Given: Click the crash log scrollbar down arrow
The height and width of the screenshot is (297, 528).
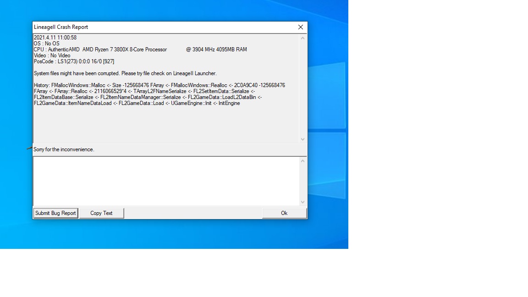Looking at the screenshot, I should pyautogui.click(x=302, y=139).
